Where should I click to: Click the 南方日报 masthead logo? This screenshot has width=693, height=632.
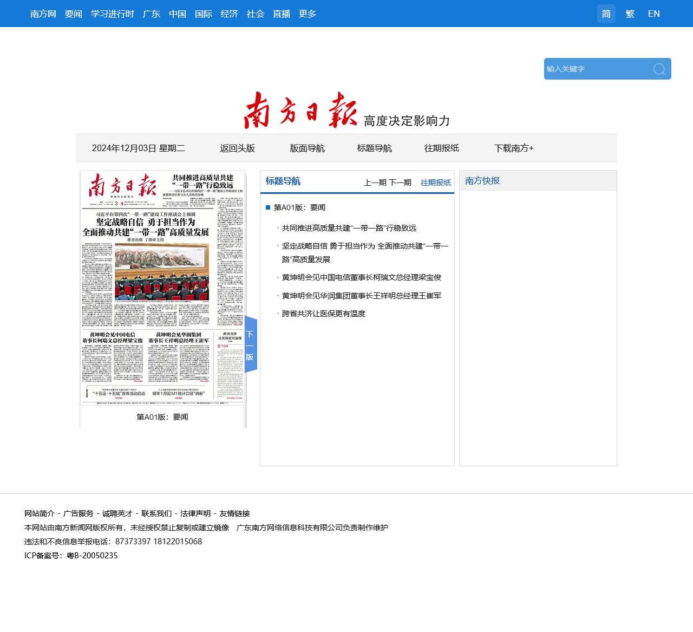coord(300,110)
